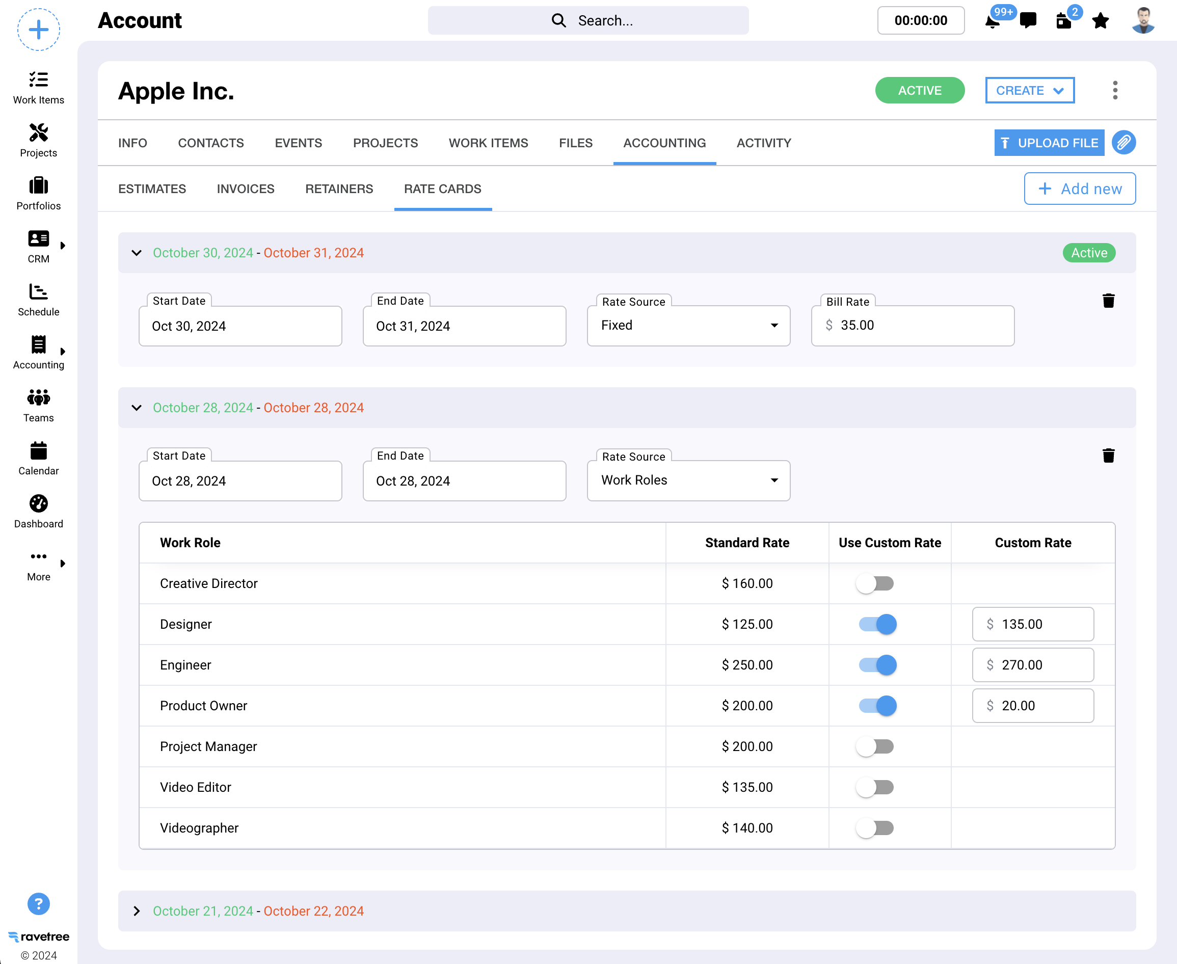Image resolution: width=1177 pixels, height=964 pixels.
Task: Delete the October 28 rate card
Action: [x=1108, y=456]
